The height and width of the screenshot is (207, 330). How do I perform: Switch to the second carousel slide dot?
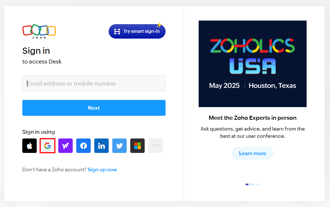click(x=257, y=184)
